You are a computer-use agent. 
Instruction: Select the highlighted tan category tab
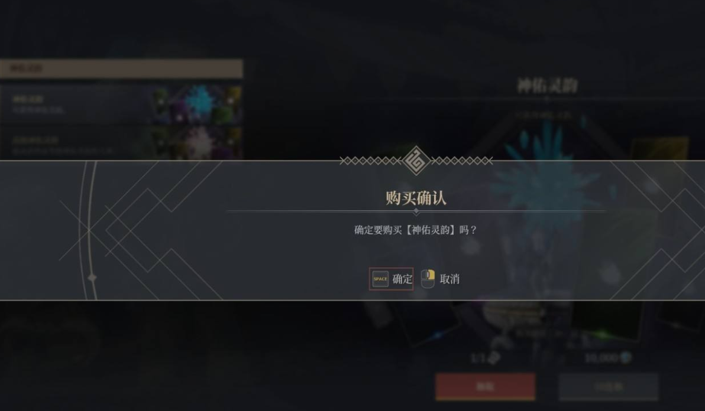[x=121, y=68]
